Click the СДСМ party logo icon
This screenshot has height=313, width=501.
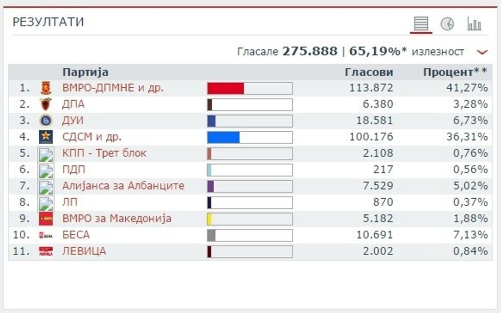[x=46, y=137]
